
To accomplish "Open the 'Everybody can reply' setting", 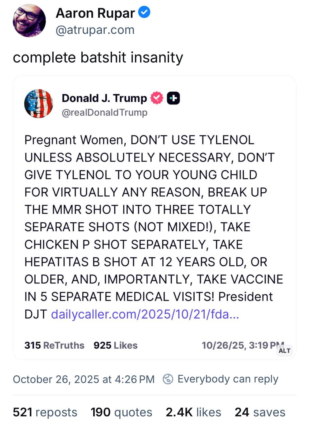I will [228, 379].
